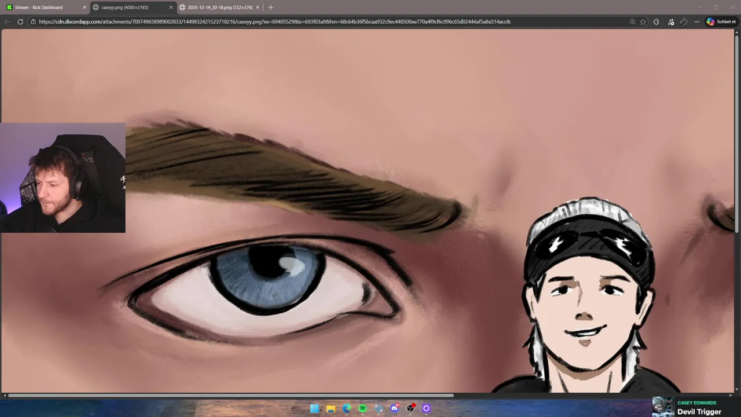Image resolution: width=741 pixels, height=417 pixels.
Task: Click the horizontal scrollbar thumb
Action: (230, 396)
